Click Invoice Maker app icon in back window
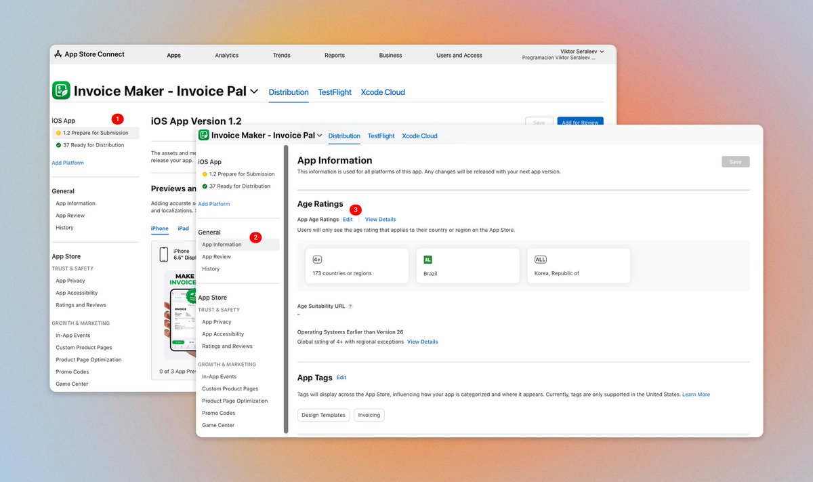 61,91
